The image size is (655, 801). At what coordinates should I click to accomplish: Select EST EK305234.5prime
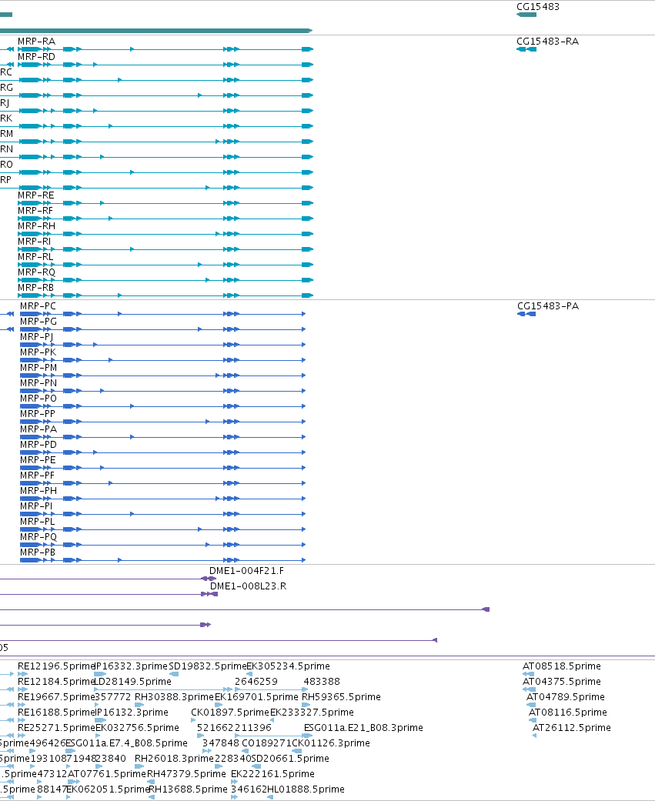288,666
